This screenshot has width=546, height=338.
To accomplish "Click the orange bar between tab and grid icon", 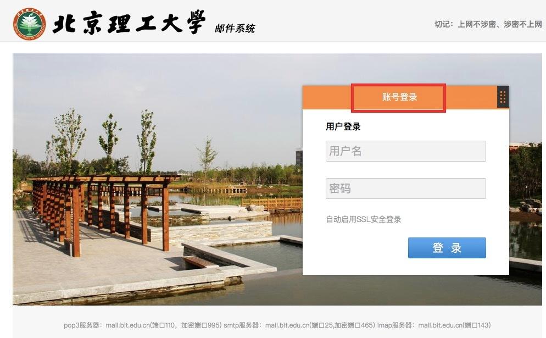I will pyautogui.click(x=471, y=98).
